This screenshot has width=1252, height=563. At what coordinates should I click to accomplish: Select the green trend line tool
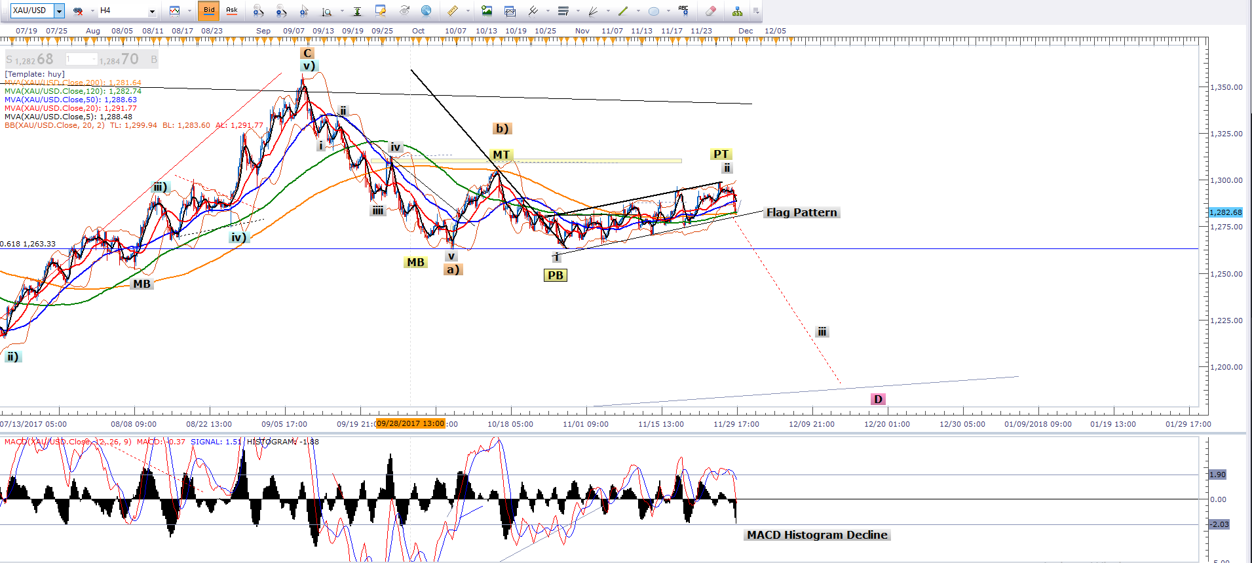(x=623, y=10)
